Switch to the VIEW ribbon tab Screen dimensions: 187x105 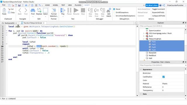coord(70,5)
